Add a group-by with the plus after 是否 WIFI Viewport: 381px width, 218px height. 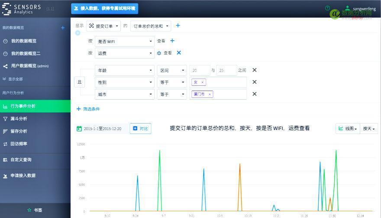point(172,41)
